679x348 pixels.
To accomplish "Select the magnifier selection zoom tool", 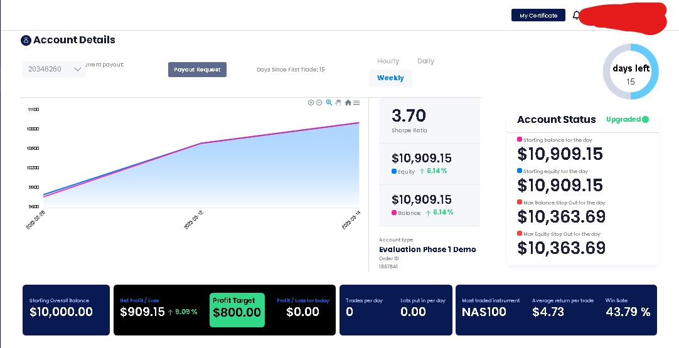I will (329, 103).
